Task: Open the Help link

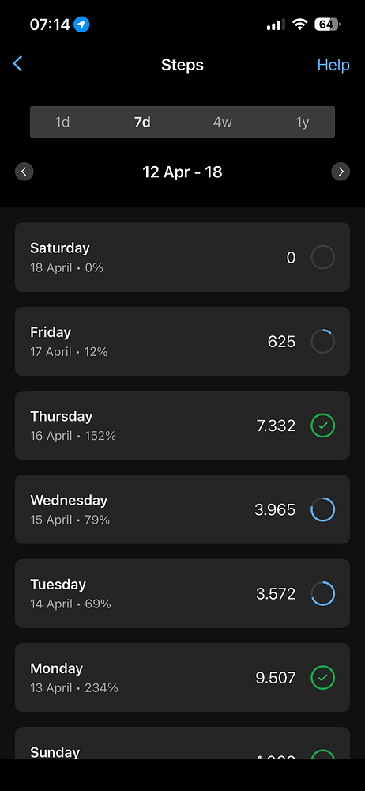Action: click(333, 65)
